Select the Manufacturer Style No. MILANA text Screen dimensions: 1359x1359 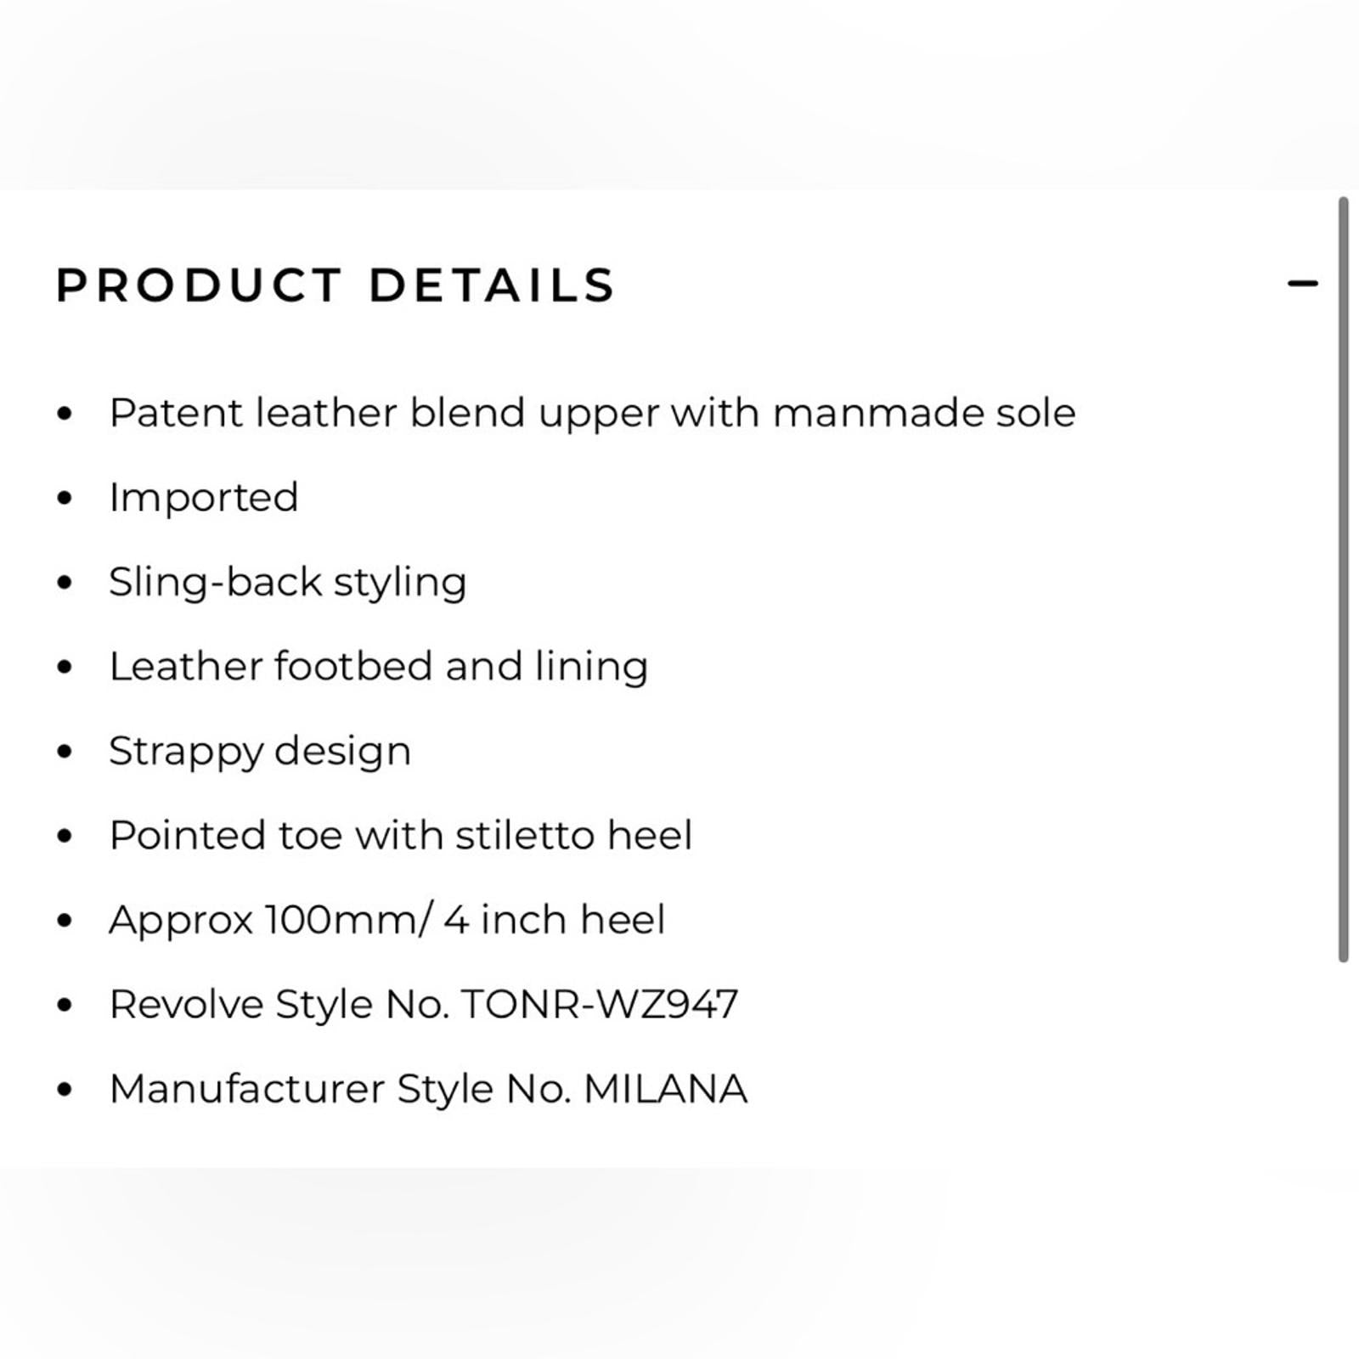(x=429, y=1089)
